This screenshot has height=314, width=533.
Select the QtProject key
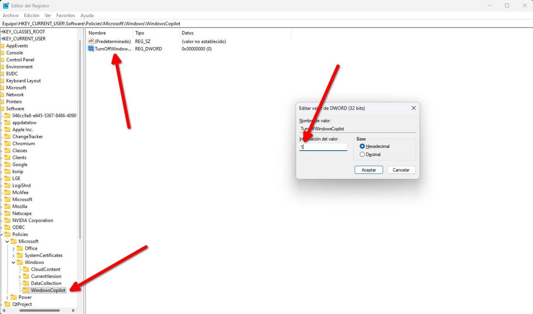pos(22,304)
